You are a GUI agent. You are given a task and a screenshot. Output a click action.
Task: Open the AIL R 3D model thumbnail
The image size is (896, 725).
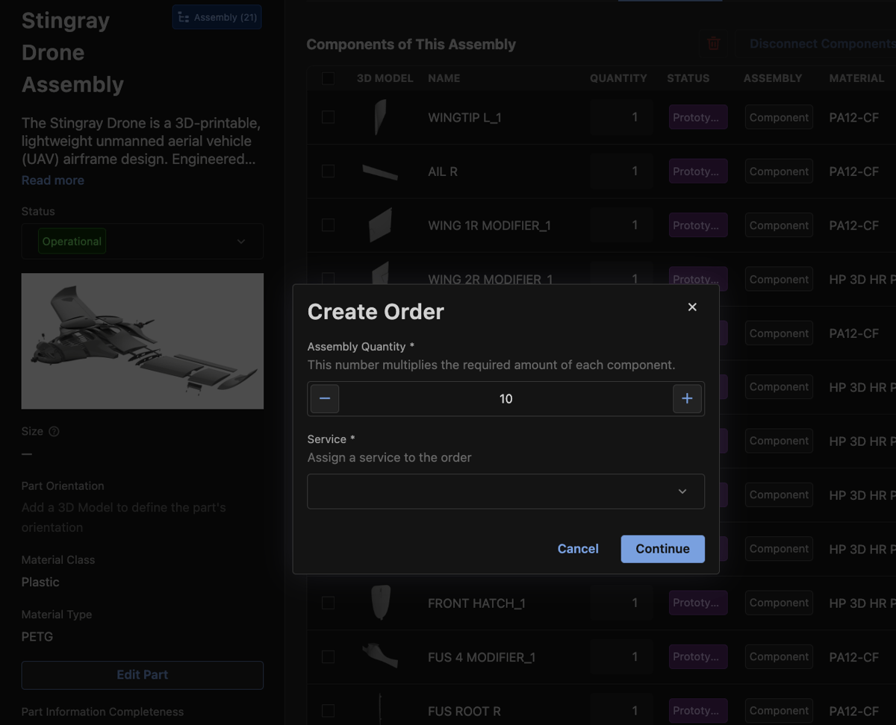coord(380,172)
